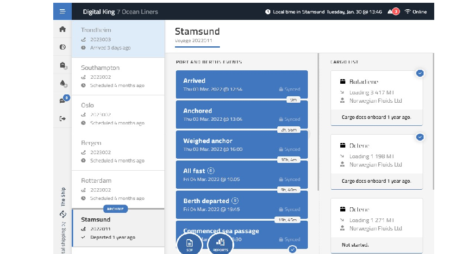This screenshot has height=254, width=462.
Task: Click the ARCHIVE divider label
Action: tap(115, 209)
